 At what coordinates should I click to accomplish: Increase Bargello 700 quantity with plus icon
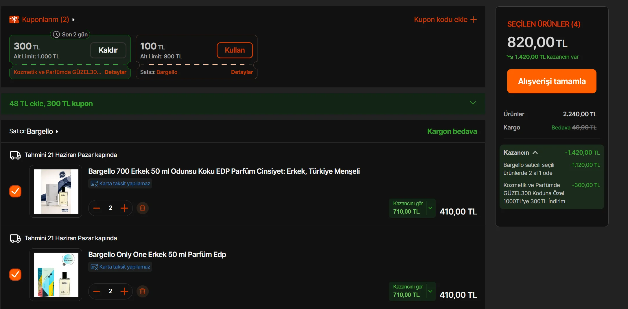click(x=124, y=208)
